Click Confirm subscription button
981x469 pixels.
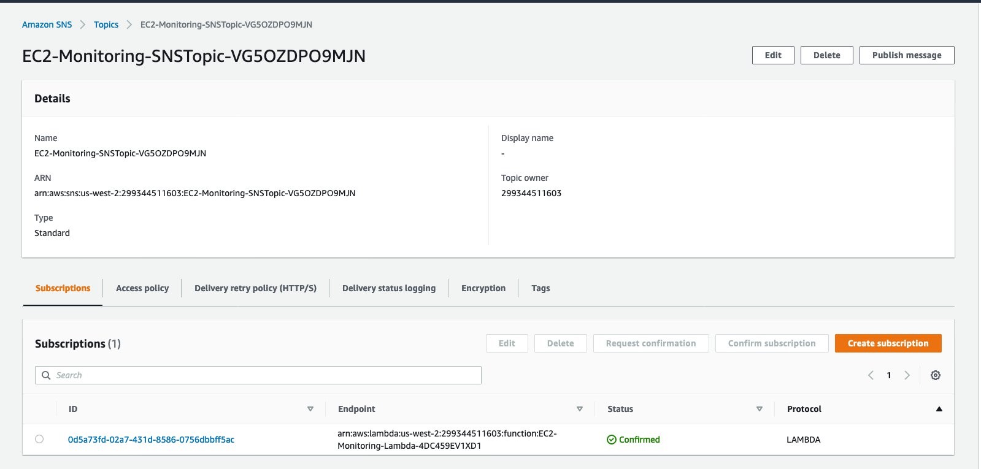click(772, 343)
